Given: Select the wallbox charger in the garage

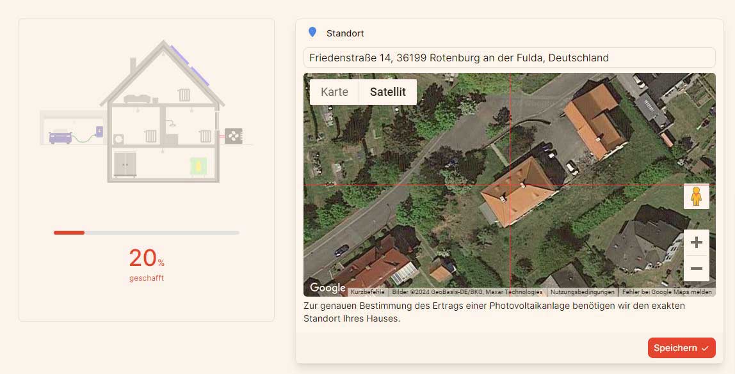Looking at the screenshot, I should [99, 131].
